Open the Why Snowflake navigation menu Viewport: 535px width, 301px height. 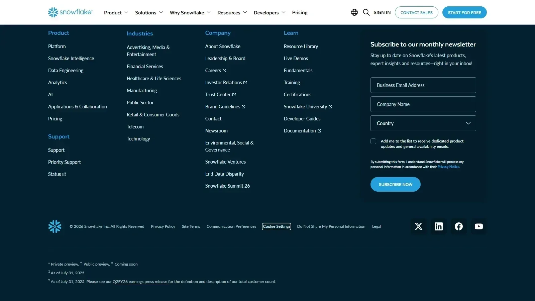[187, 13]
